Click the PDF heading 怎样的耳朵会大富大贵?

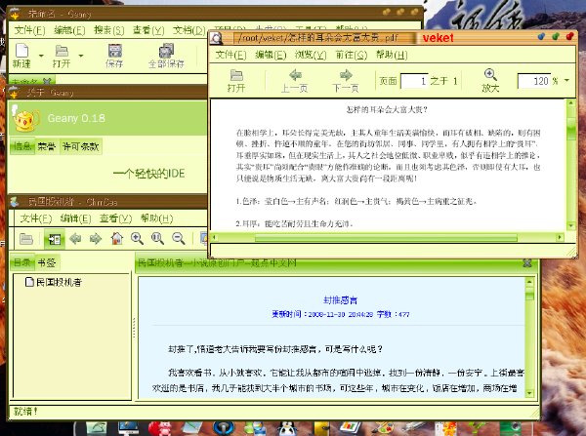point(387,110)
